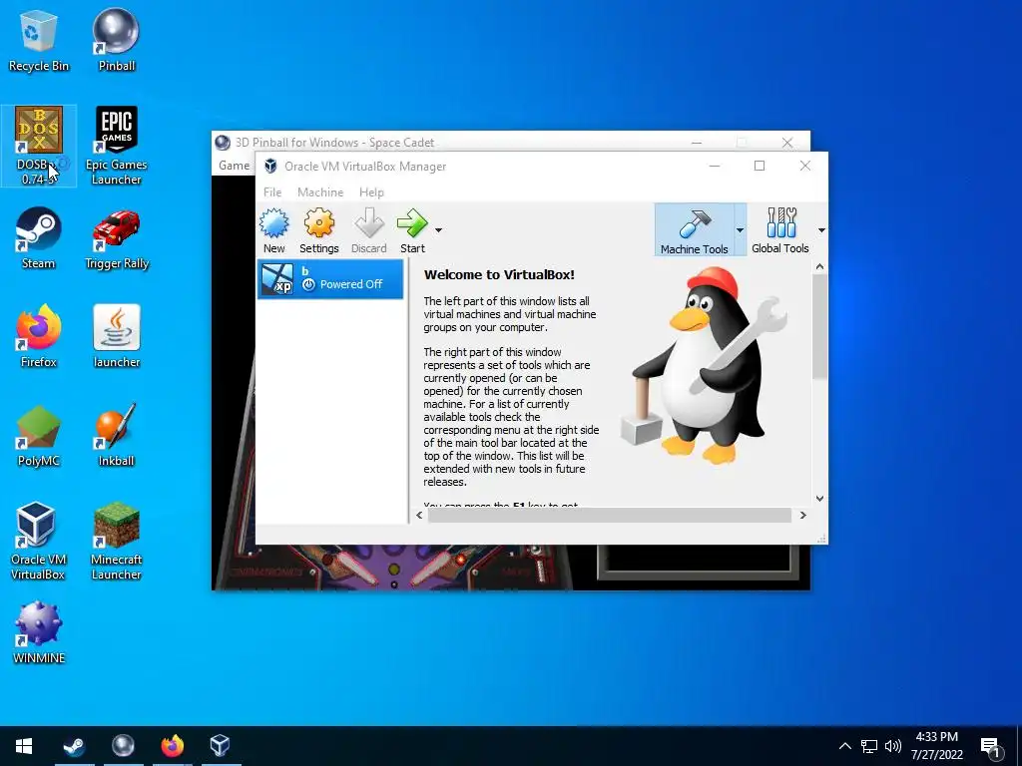1022x766 pixels.
Task: Close the VirtualBox Manager window
Action: [805, 166]
